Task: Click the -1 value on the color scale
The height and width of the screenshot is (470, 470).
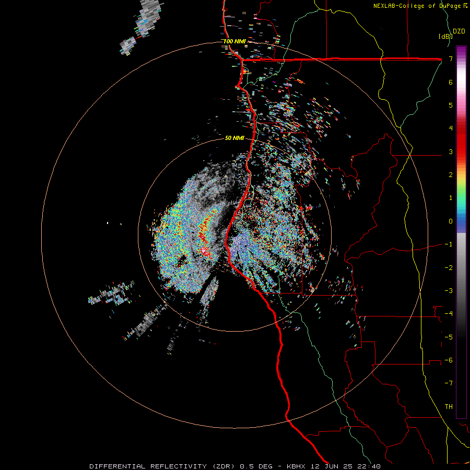Action: (449, 244)
